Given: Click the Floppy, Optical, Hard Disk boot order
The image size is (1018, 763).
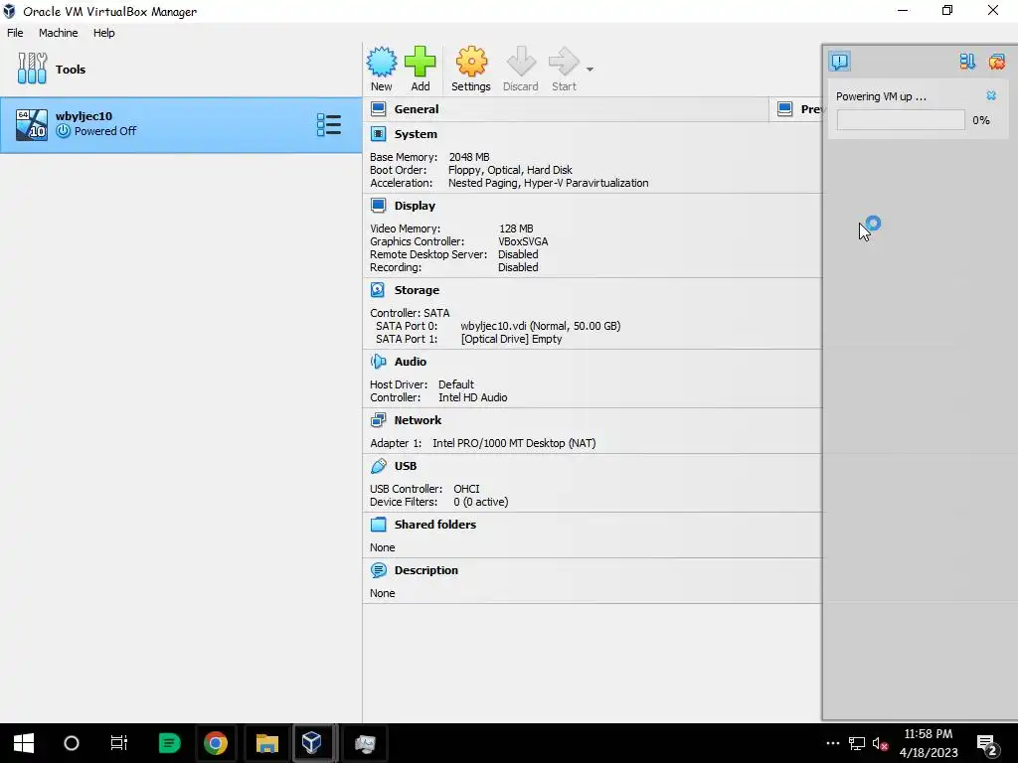Looking at the screenshot, I should [x=510, y=170].
